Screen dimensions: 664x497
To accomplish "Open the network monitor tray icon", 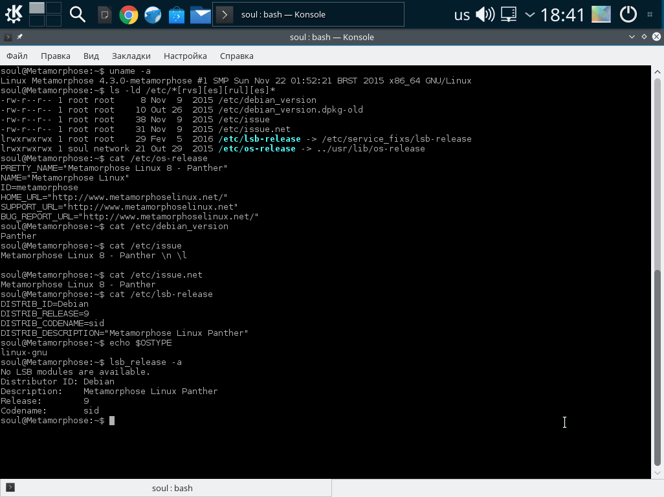I will pos(509,15).
